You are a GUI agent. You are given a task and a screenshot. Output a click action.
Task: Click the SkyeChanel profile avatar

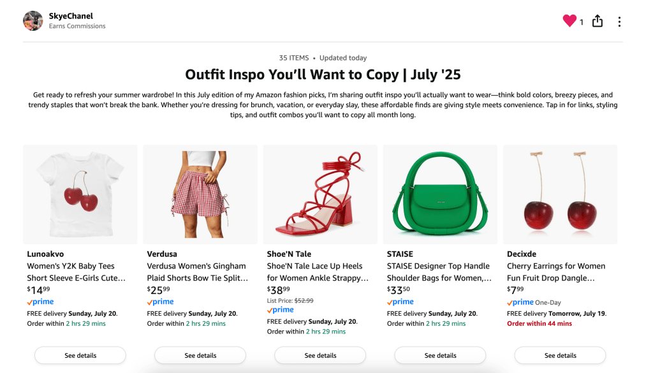pos(33,20)
